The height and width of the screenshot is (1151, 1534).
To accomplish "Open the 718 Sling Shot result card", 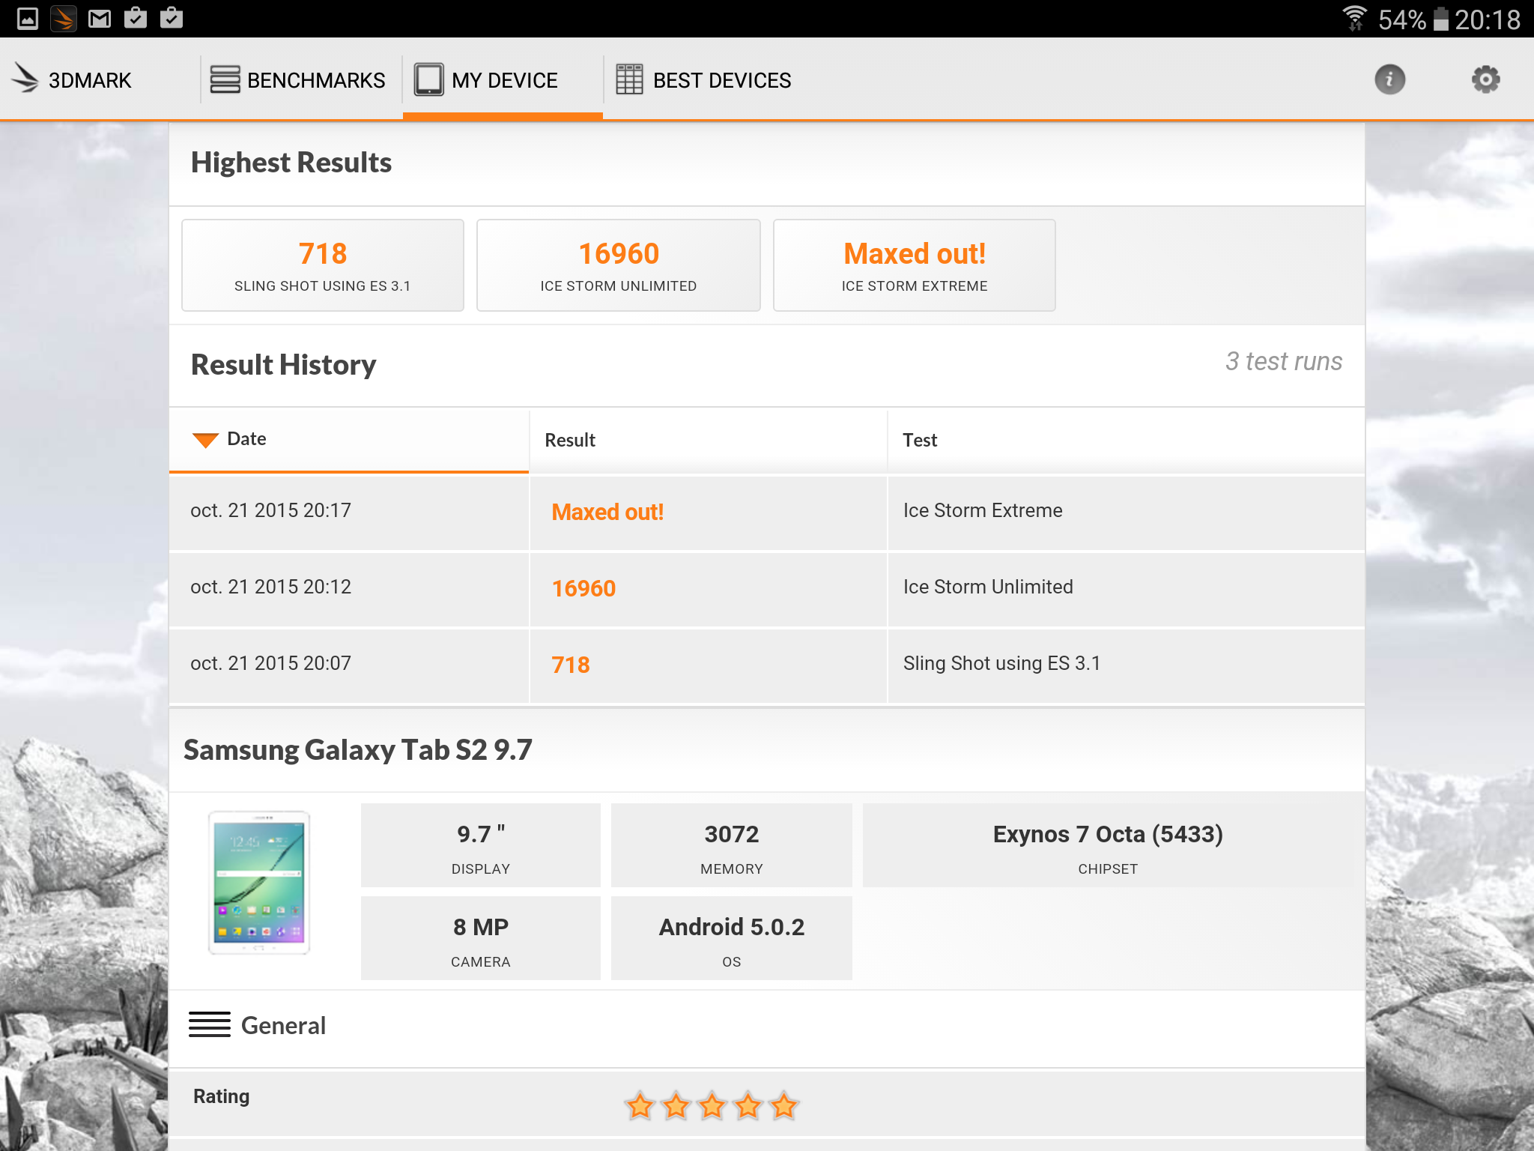I will 323,265.
